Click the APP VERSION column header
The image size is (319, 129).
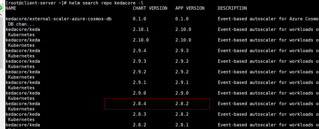[190, 8]
